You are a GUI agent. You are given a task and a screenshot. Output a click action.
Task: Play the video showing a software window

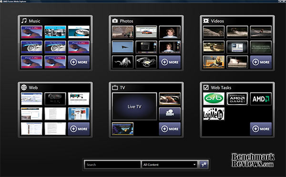tap(237, 47)
